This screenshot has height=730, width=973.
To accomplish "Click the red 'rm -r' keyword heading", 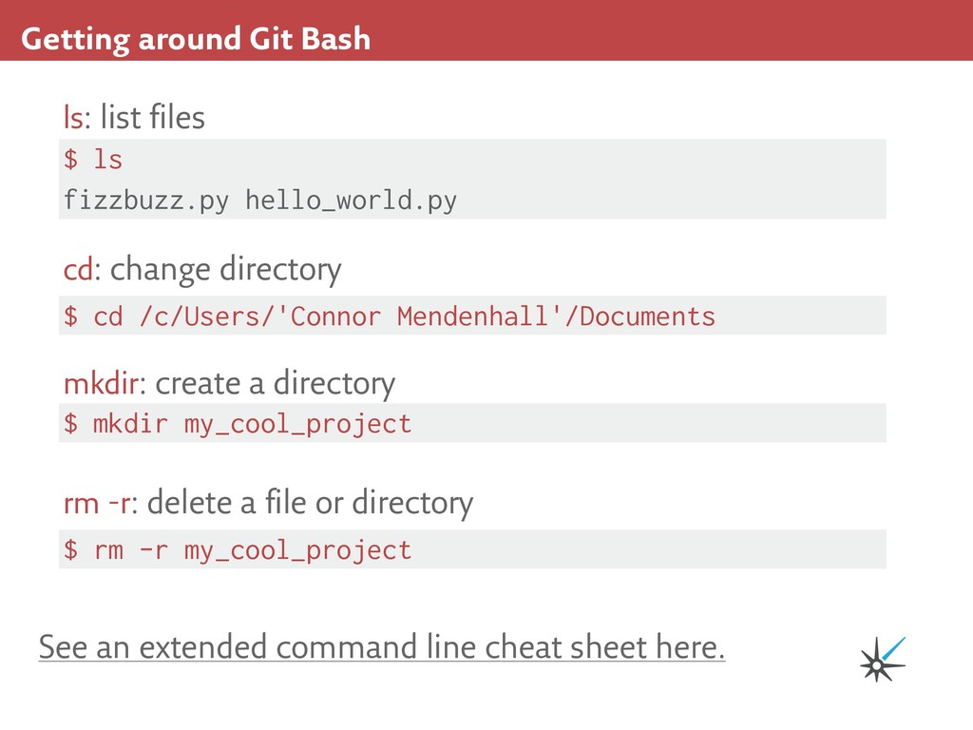I will tap(95, 502).
